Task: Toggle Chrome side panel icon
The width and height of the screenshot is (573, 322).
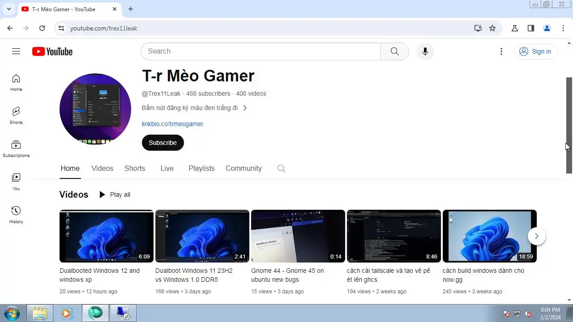Action: (531, 28)
